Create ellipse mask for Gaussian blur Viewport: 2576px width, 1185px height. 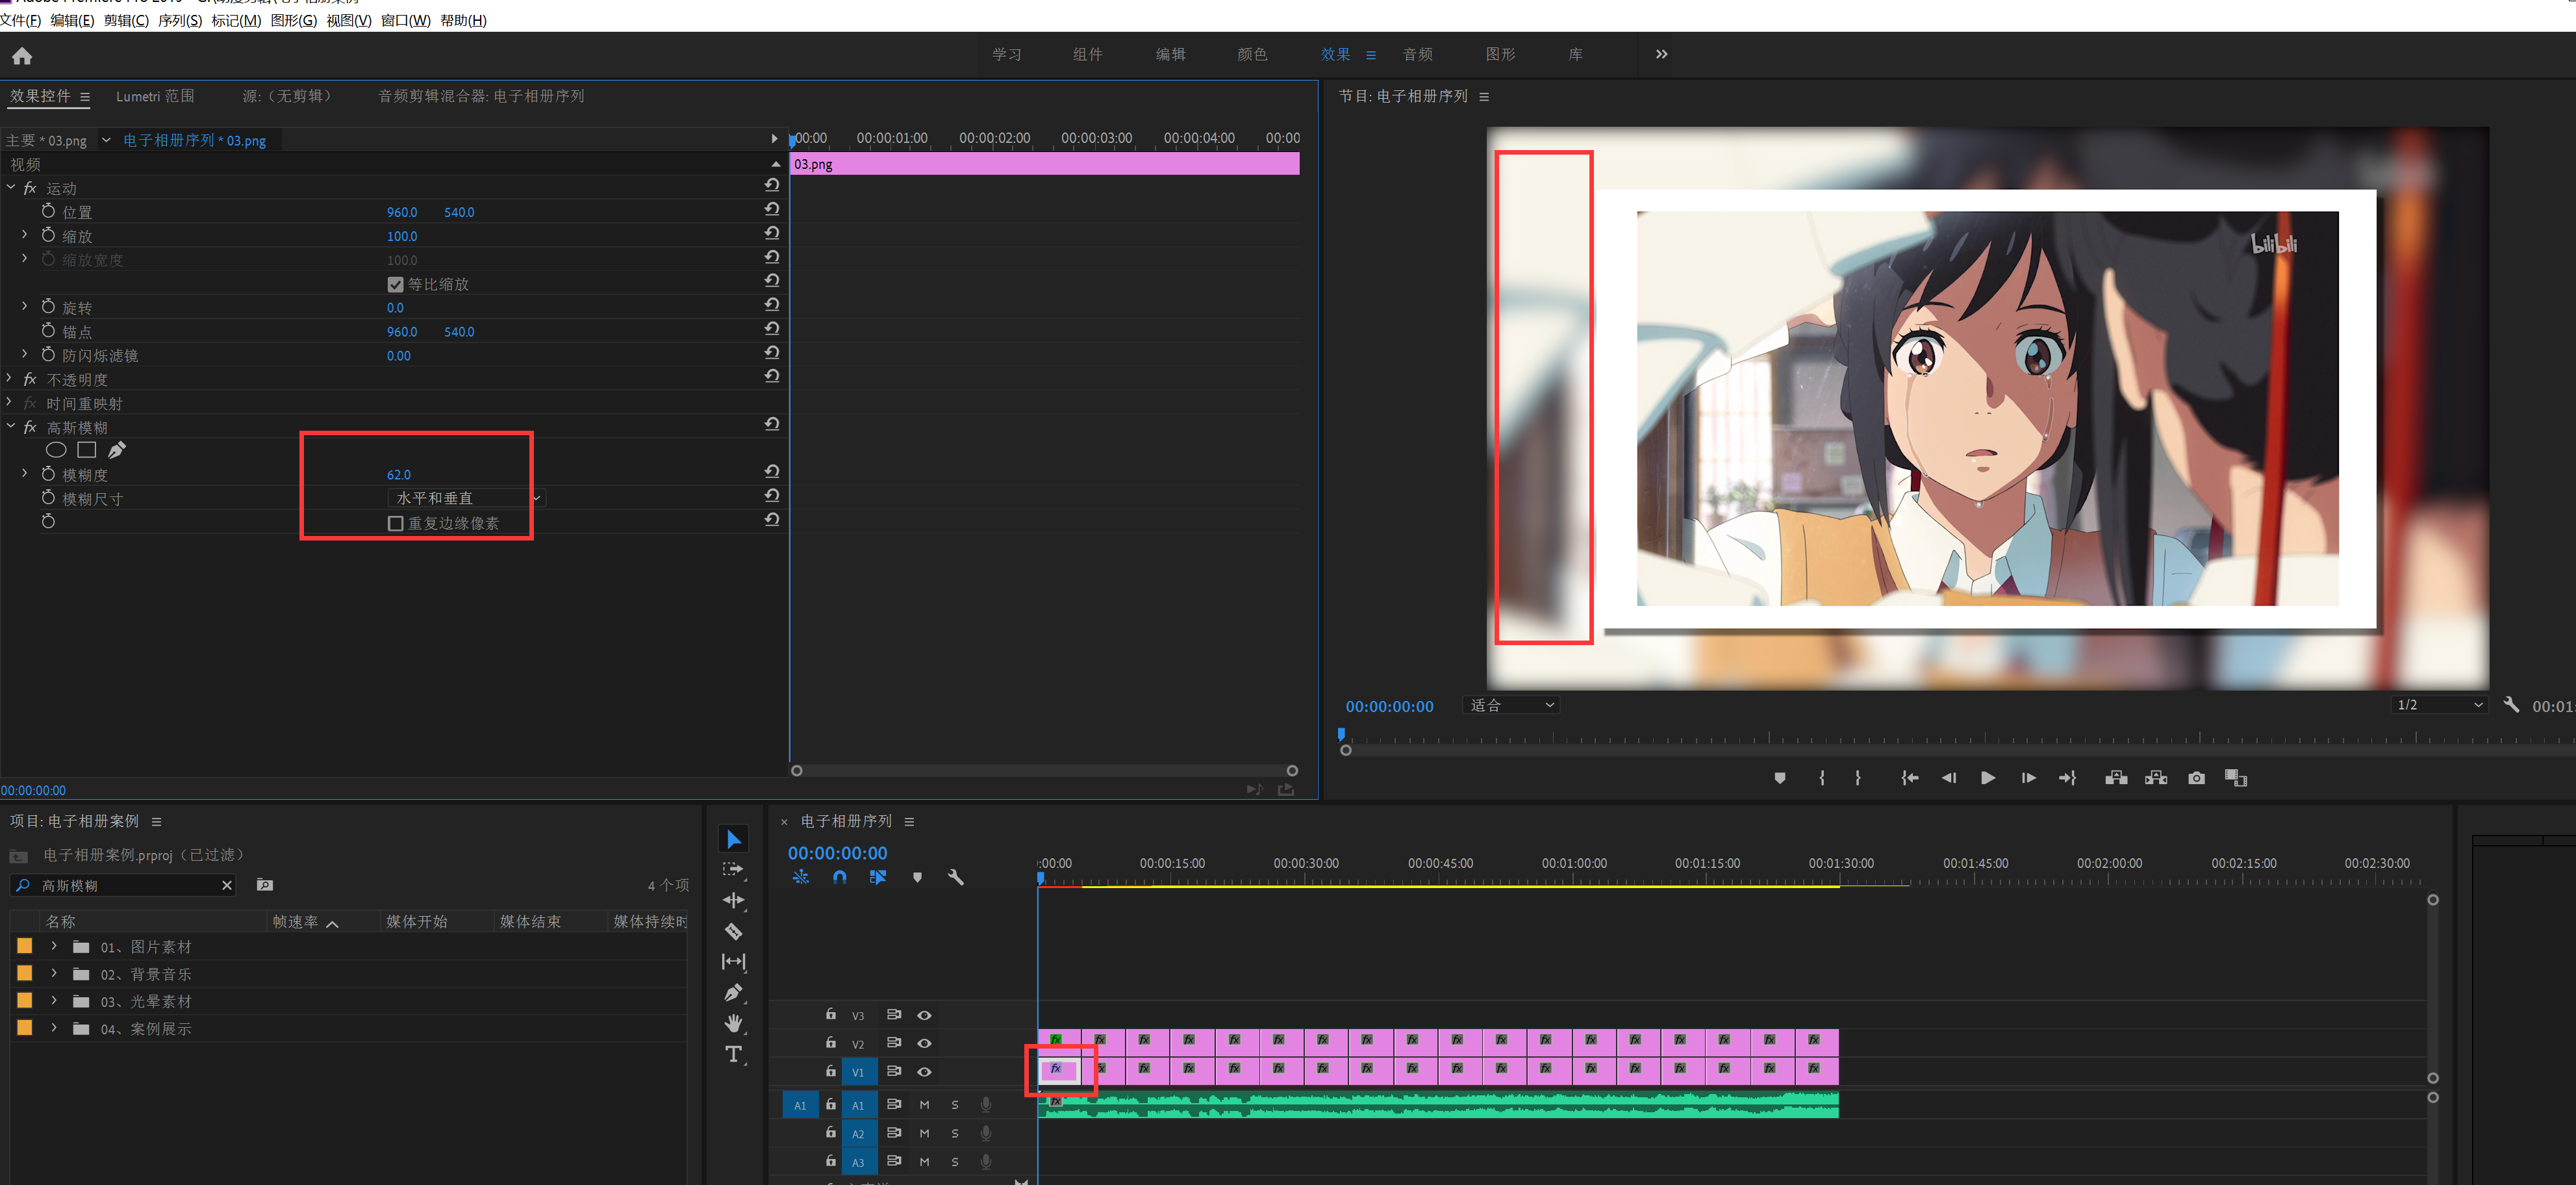click(x=56, y=450)
